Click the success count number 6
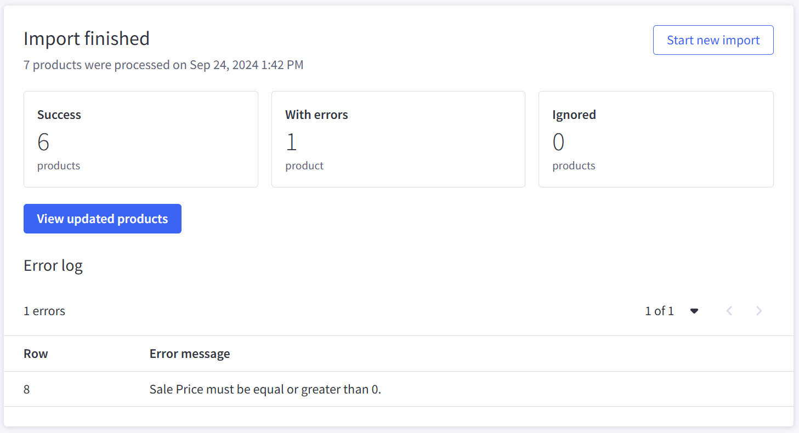Image resolution: width=799 pixels, height=433 pixels. [43, 143]
